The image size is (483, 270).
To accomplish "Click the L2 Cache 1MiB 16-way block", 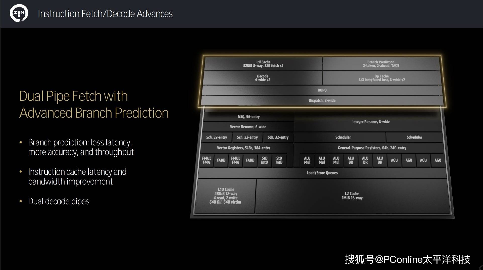I will 352,196.
